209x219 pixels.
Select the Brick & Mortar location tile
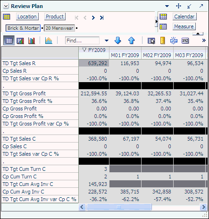point(23,28)
